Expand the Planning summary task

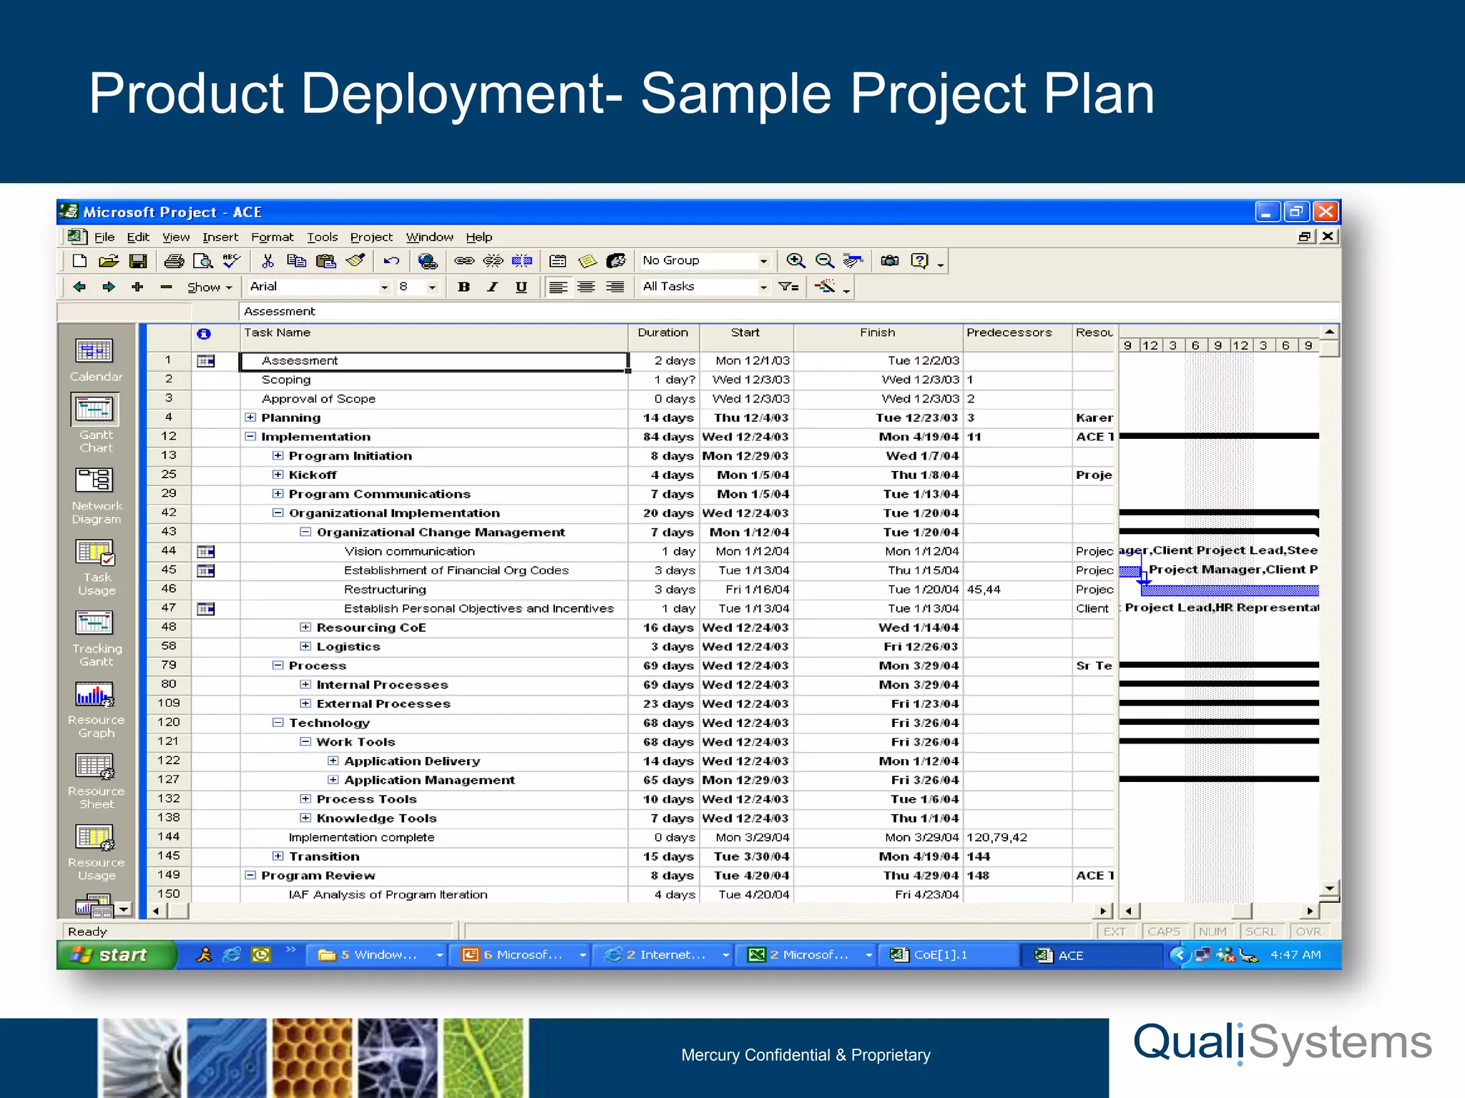point(250,417)
